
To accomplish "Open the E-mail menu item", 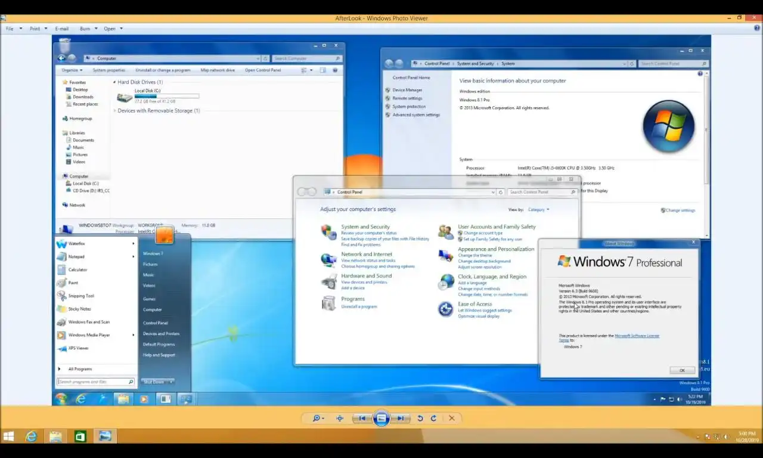I will [x=62, y=29].
